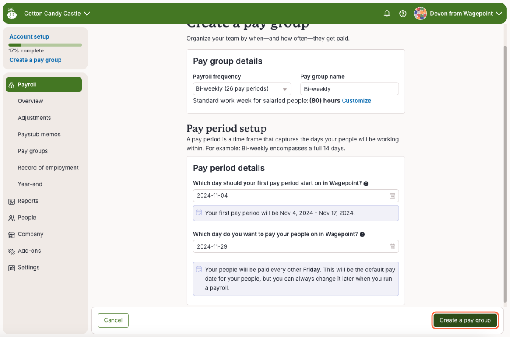Click the Customize work week link
Screen dimensions: 510x337
coord(356,101)
